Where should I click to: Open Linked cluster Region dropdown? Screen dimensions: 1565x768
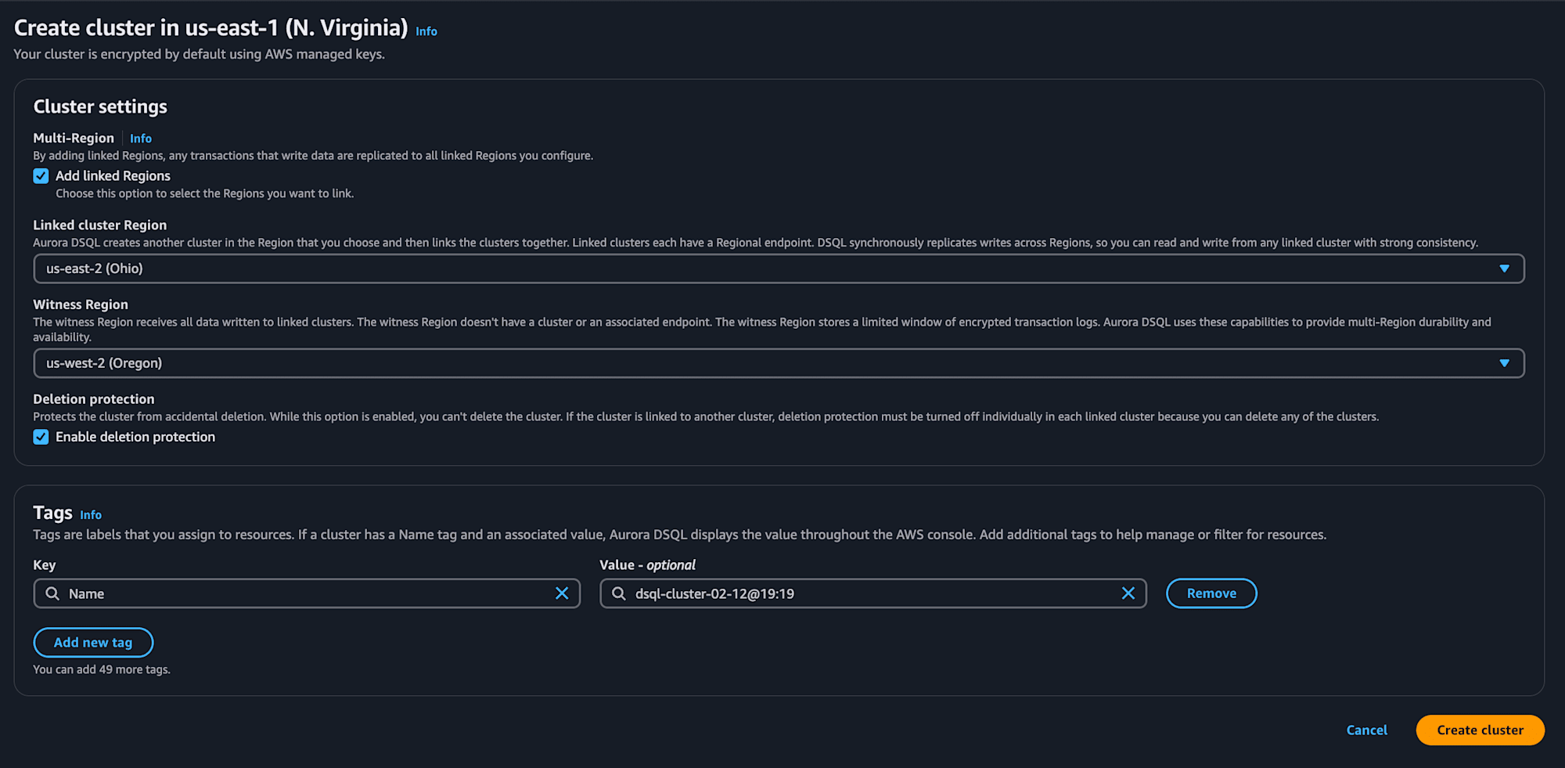(x=779, y=269)
